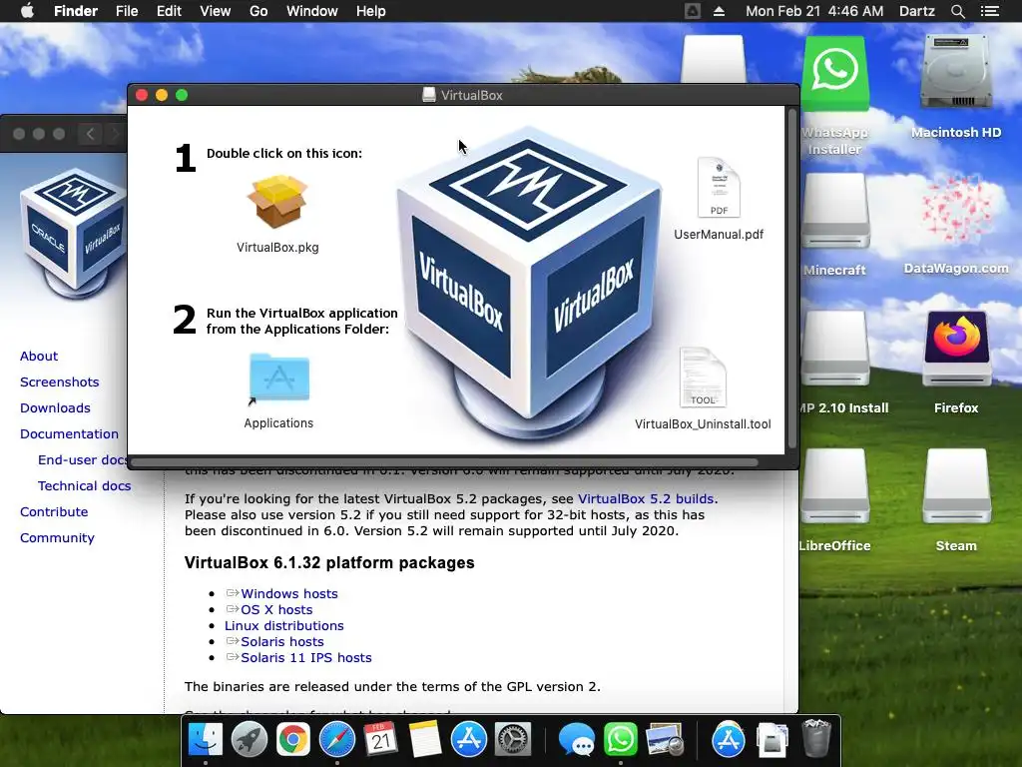Screen dimensions: 1022x767
Task: Click the vertical scrollbar in VirtualBox window
Action: [792, 280]
